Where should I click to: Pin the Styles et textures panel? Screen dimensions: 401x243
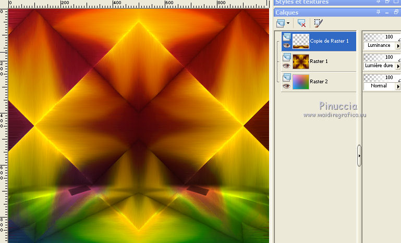378,2
